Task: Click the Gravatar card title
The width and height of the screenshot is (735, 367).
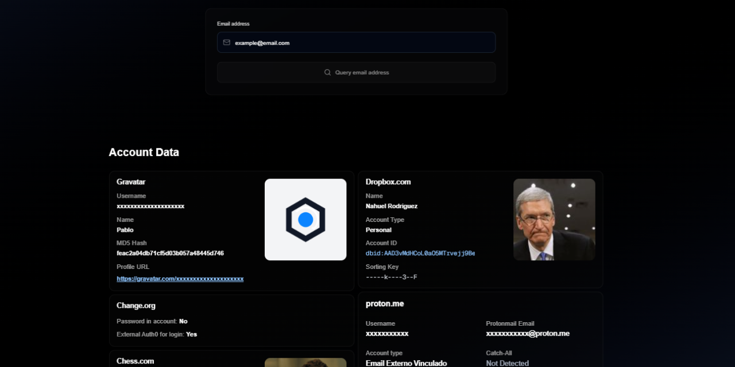Action: pos(131,182)
